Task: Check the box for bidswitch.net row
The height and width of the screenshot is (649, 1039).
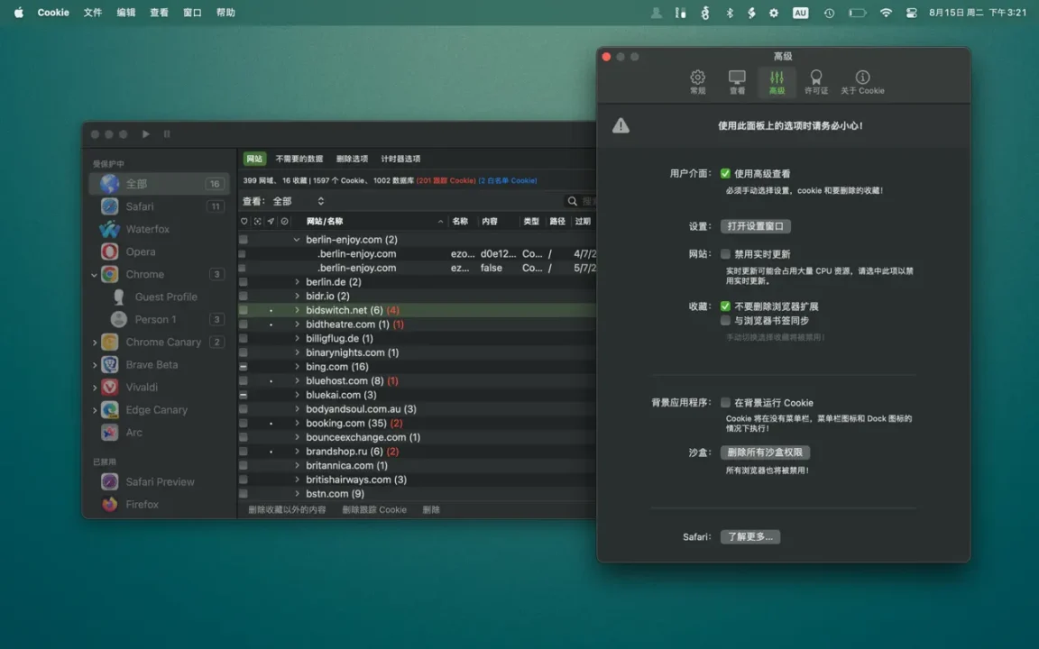Action: (x=244, y=310)
